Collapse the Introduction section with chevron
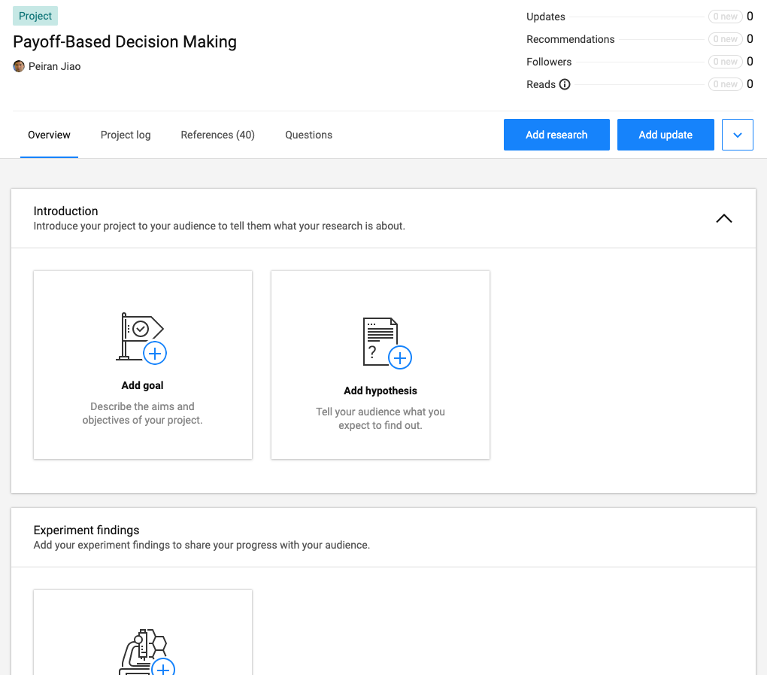 click(x=723, y=218)
